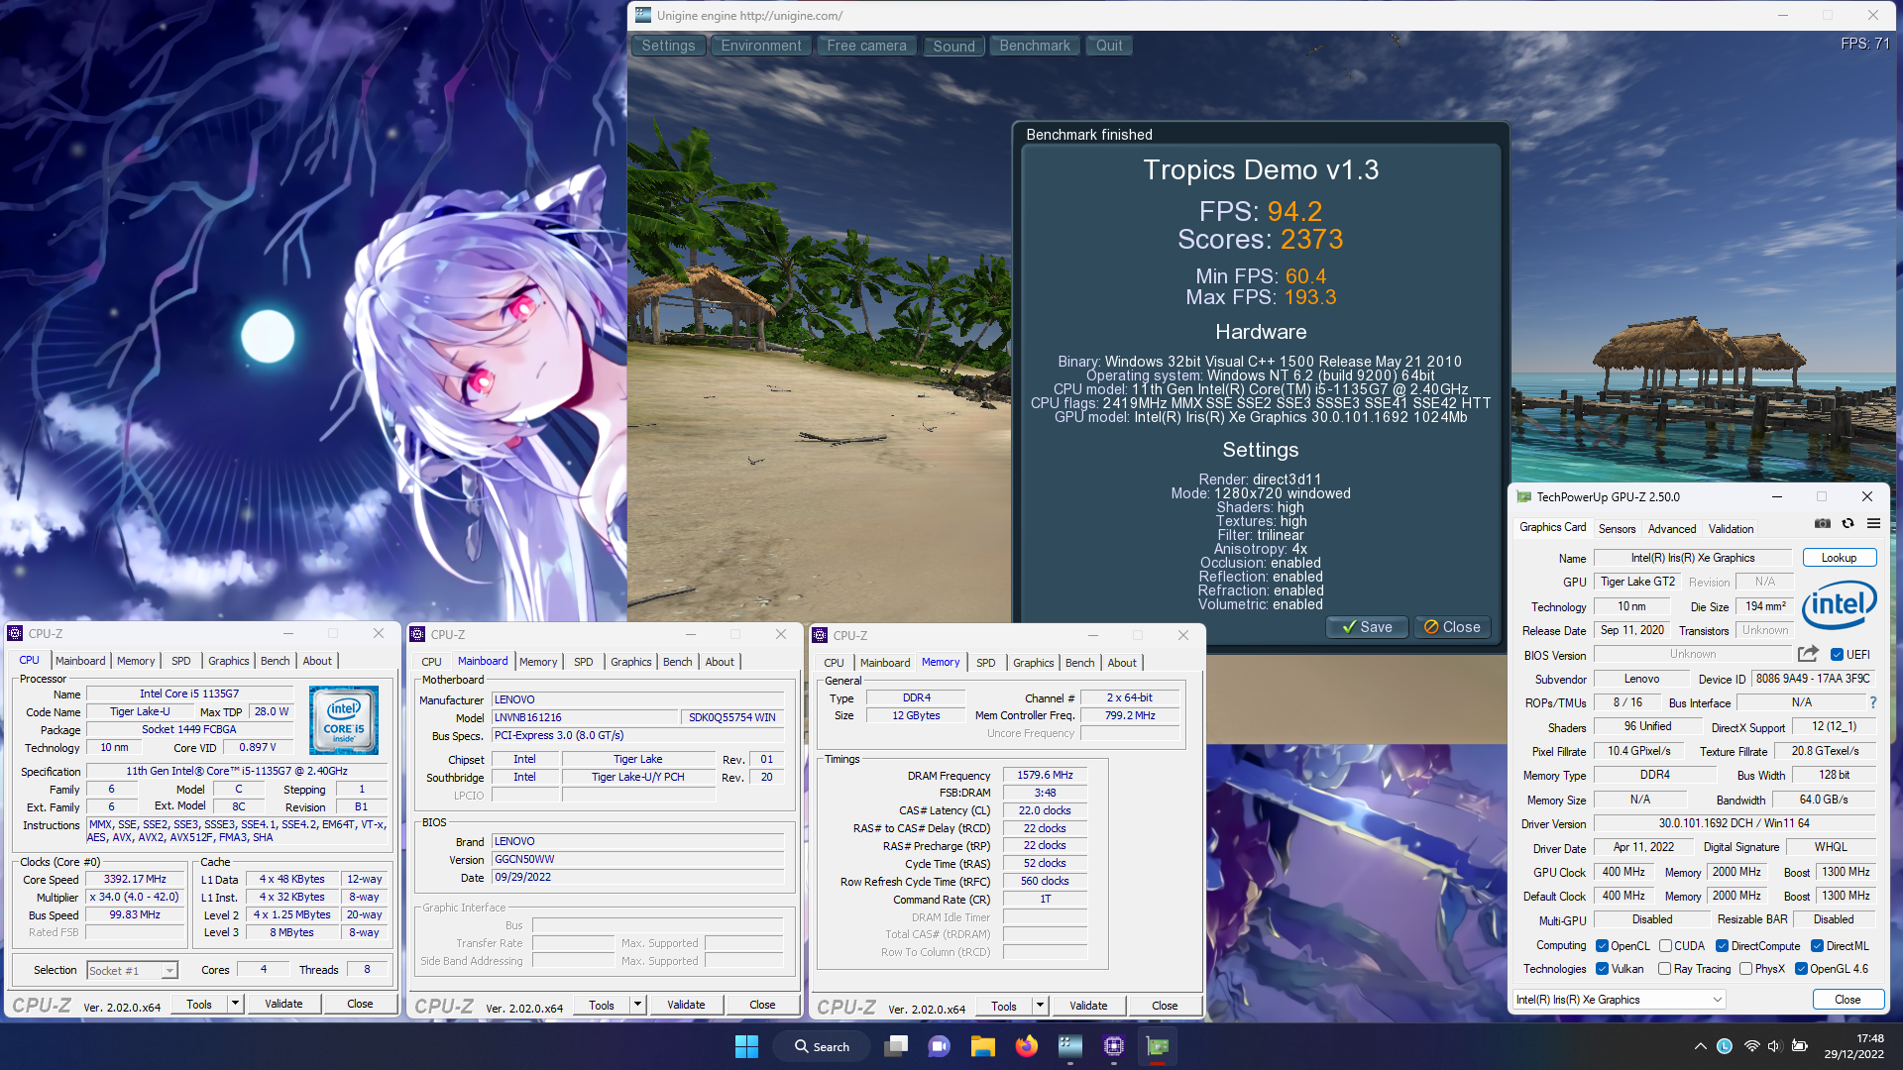Open the Teams Chat taskbar icon
The width and height of the screenshot is (1903, 1070).
click(x=939, y=1046)
